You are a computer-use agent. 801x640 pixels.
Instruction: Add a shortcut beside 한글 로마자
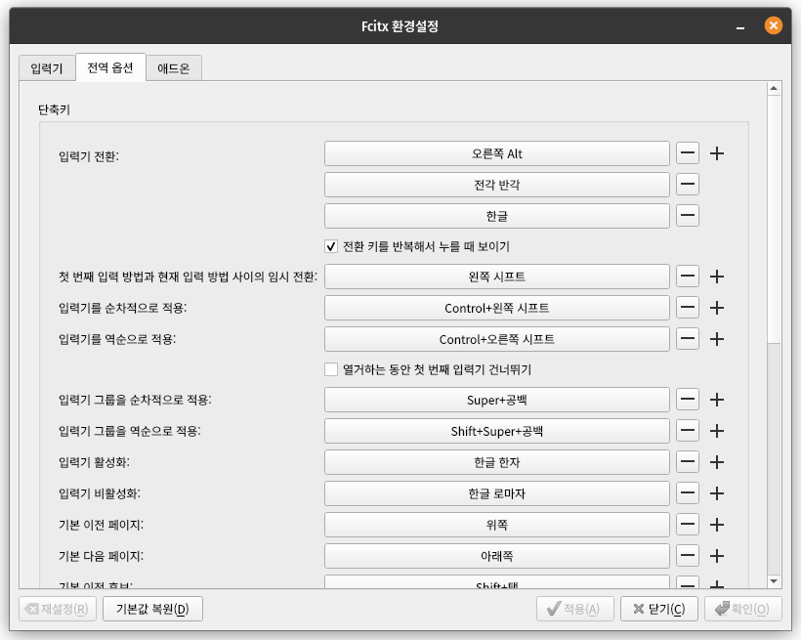click(717, 493)
